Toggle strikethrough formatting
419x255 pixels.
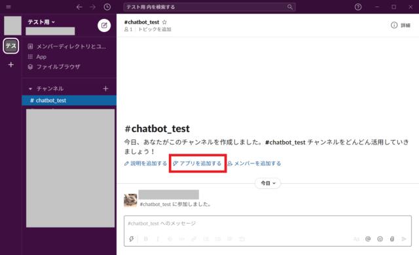[x=170, y=239]
